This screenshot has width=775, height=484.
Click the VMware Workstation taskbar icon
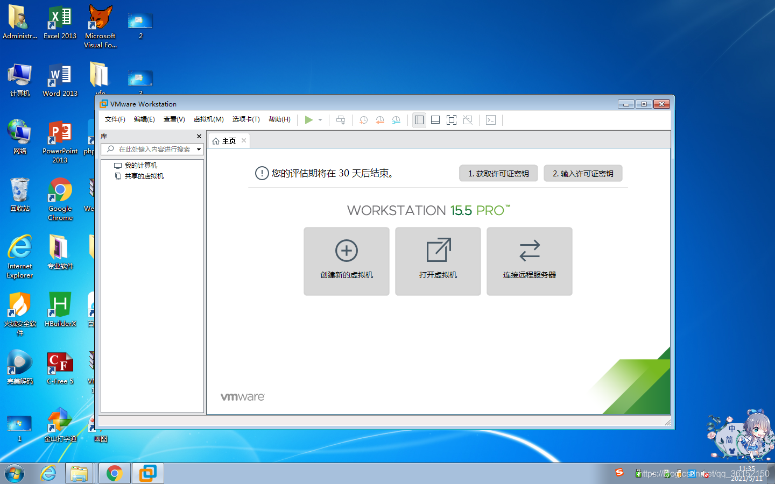[147, 473]
